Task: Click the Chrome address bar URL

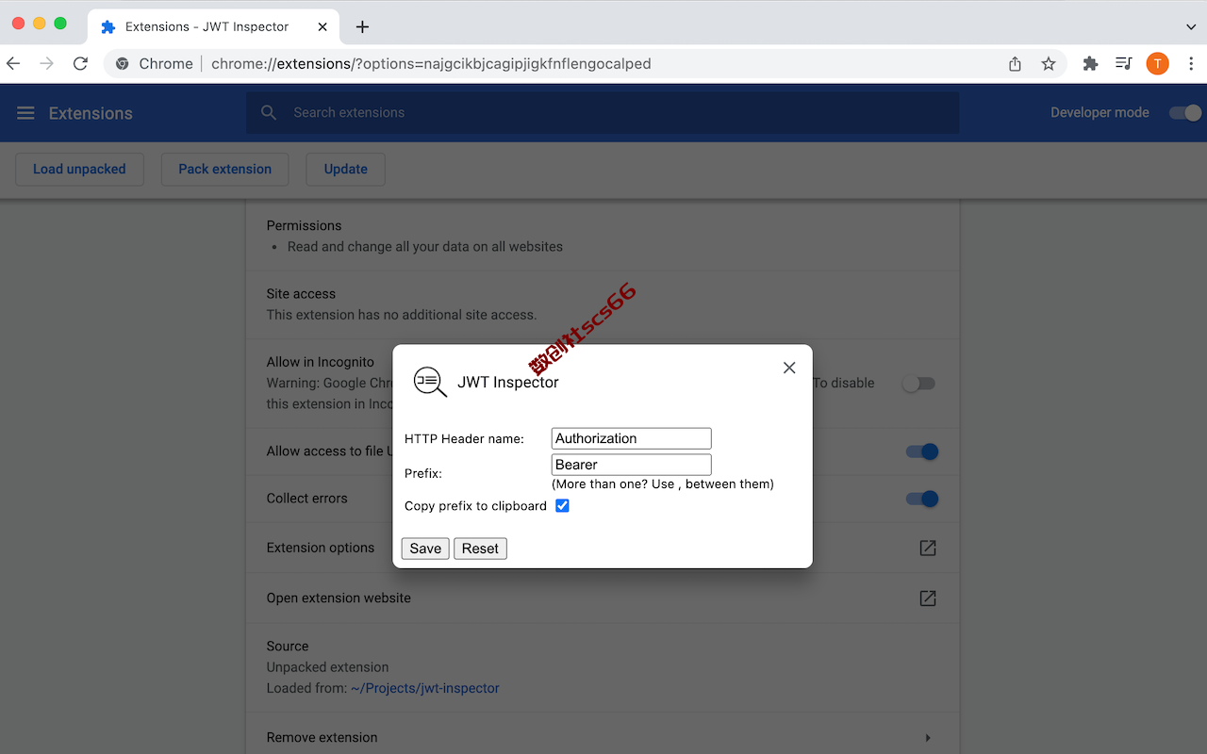Action: [x=431, y=64]
